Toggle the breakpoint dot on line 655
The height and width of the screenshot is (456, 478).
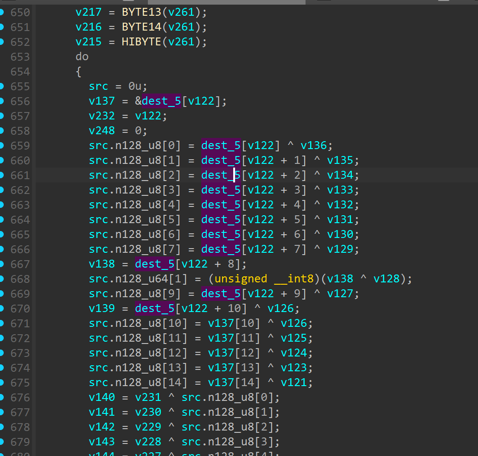click(1, 86)
